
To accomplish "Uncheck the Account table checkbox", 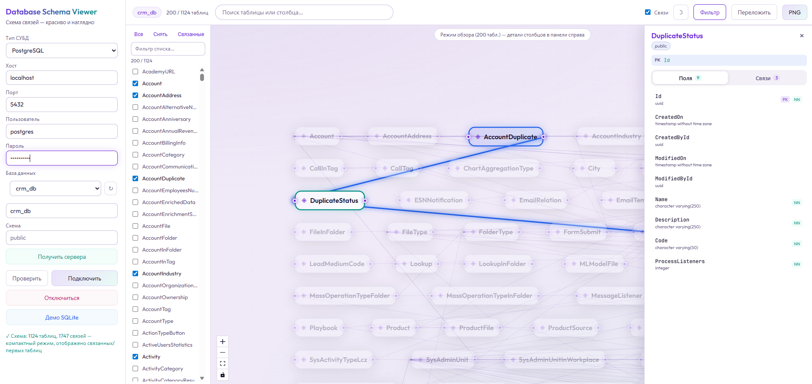I will pyautogui.click(x=135, y=84).
